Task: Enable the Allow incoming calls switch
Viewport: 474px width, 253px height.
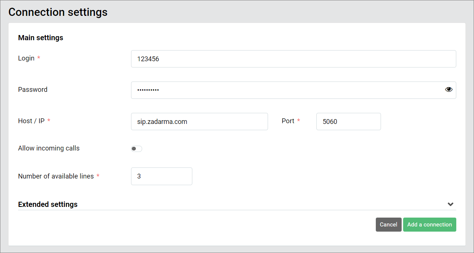Action: pyautogui.click(x=136, y=148)
